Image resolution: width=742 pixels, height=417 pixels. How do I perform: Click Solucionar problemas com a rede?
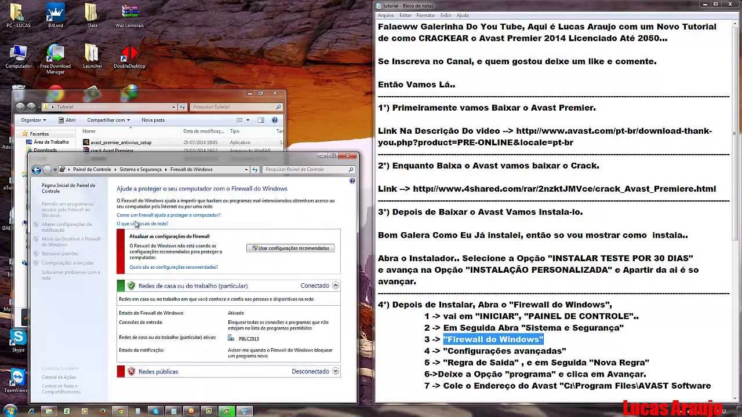(71, 275)
